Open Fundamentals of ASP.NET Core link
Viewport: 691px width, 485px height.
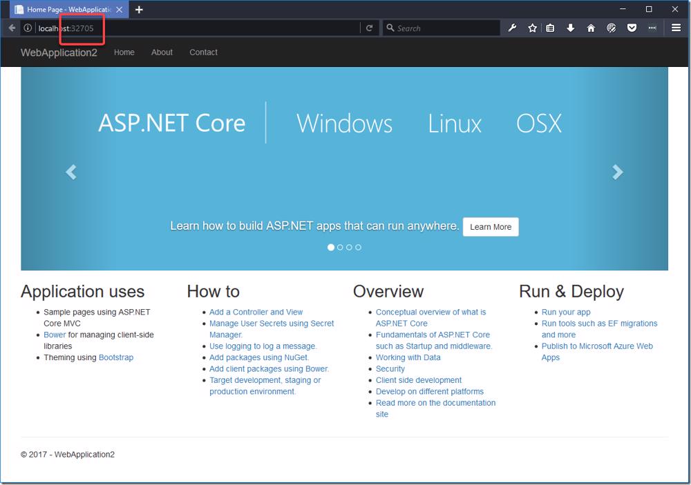point(434,340)
